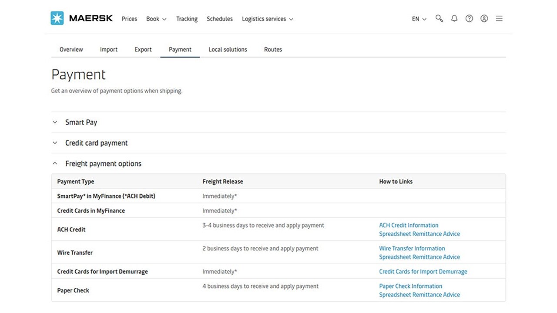Go to Tracking in the top navigation
557x313 pixels.
(187, 19)
